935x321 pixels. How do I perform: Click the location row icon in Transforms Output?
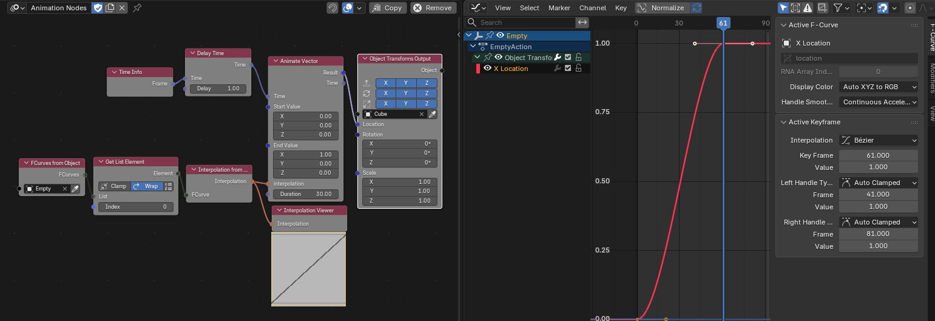366,83
